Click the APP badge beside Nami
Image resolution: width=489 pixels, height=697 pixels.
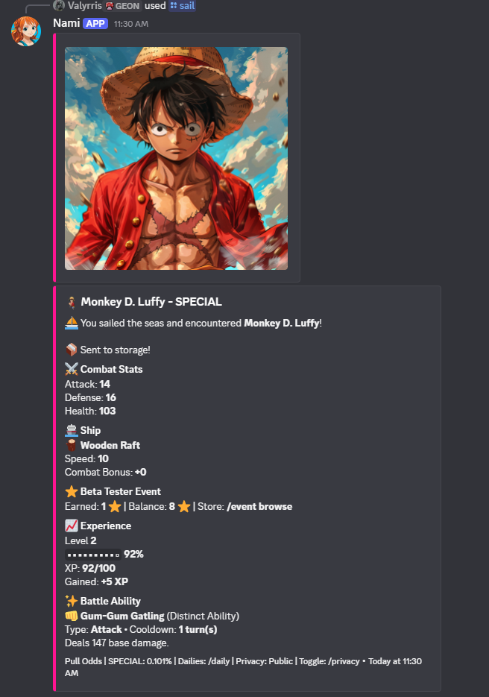pos(95,24)
